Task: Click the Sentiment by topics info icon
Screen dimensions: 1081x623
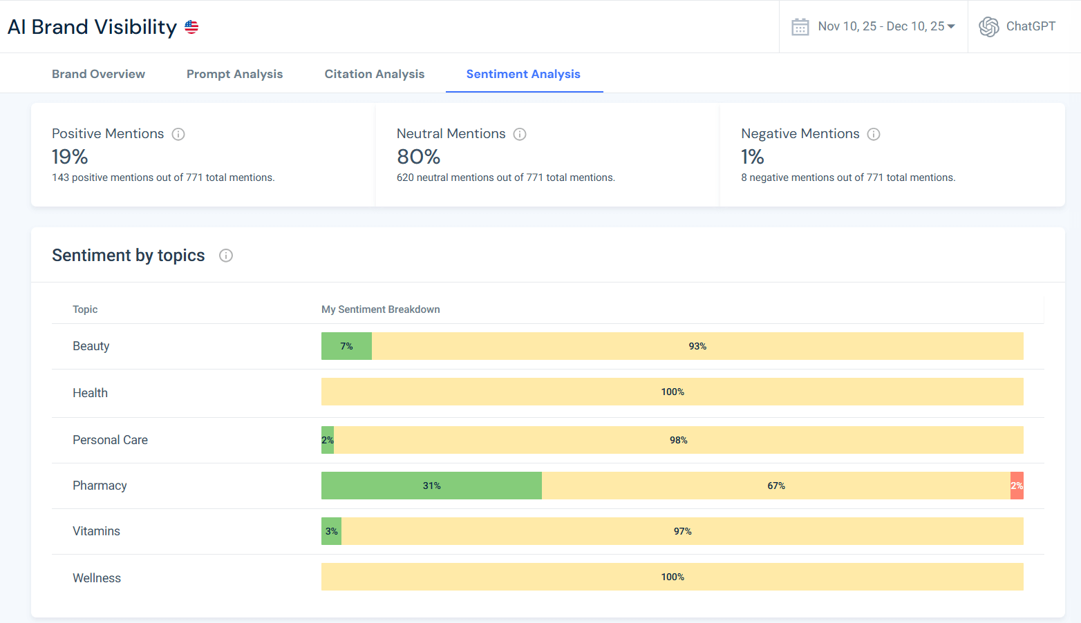Action: 225,256
